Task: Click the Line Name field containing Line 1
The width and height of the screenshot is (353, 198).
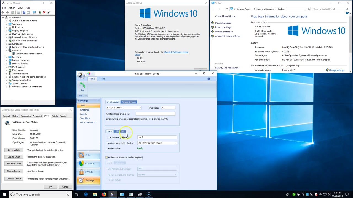Action: (x=157, y=137)
